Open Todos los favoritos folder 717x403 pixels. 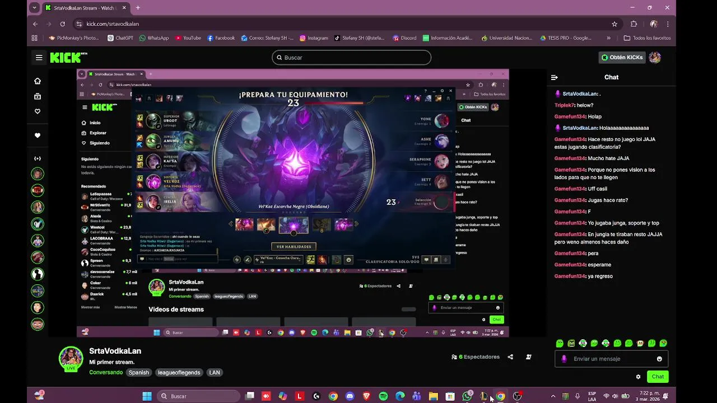[x=647, y=38]
